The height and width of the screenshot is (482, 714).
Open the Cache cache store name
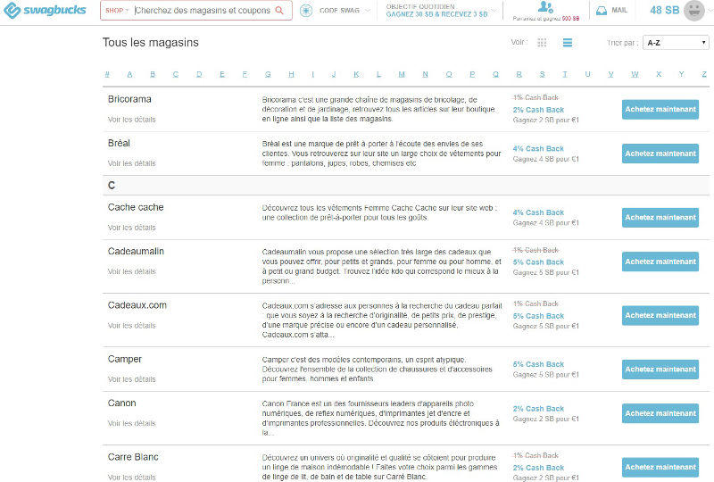pos(136,207)
